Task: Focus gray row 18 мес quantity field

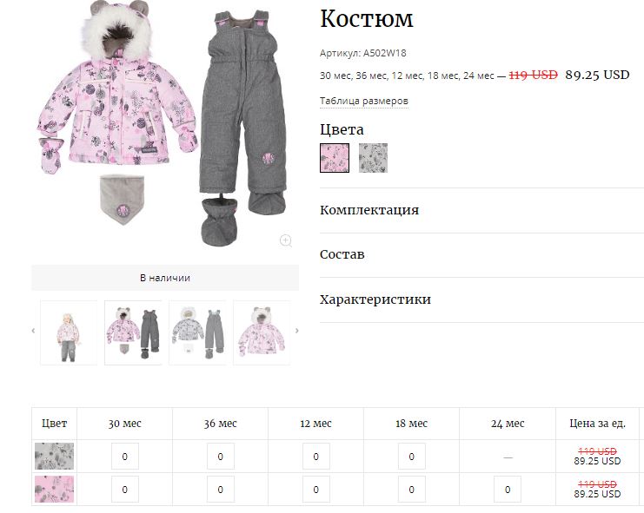Action: [x=412, y=456]
